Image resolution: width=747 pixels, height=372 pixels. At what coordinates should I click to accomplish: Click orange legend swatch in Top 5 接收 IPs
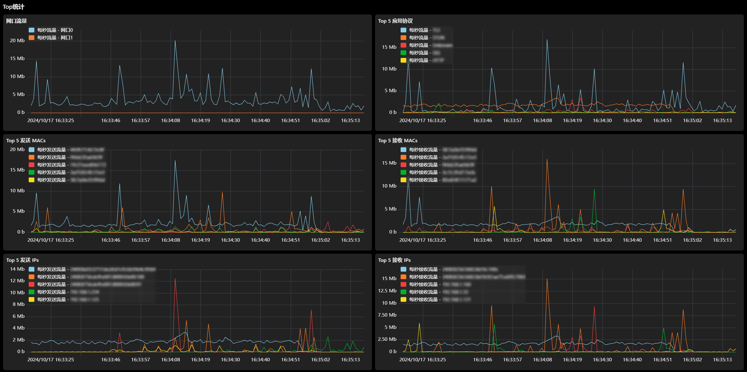point(403,277)
